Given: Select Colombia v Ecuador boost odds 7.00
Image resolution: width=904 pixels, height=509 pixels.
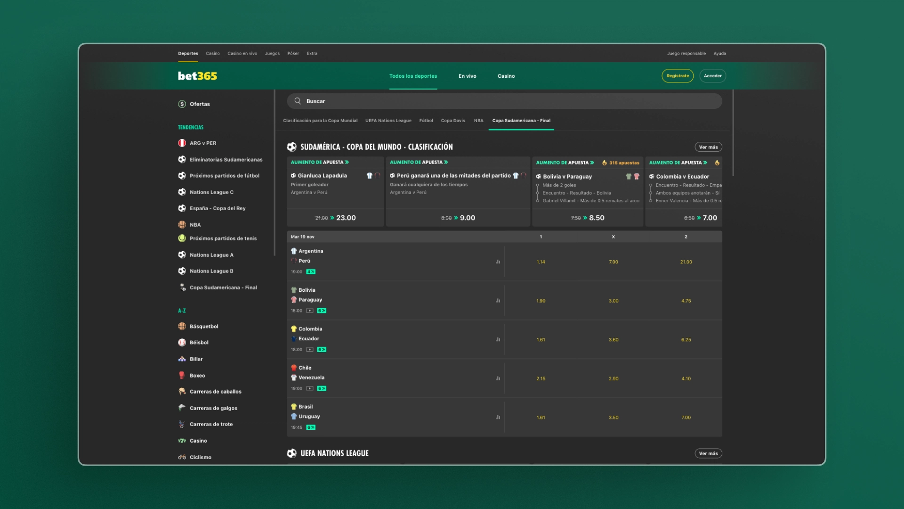Looking at the screenshot, I should click(684, 218).
